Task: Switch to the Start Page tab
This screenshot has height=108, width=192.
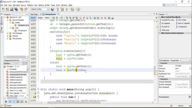Action: tap(34, 14)
